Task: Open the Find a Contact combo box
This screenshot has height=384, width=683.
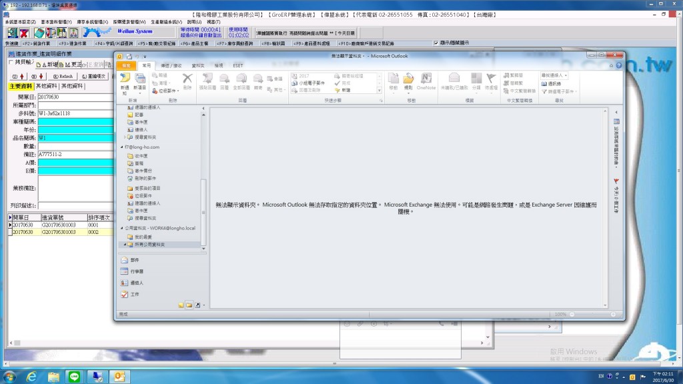Action: tap(554, 75)
